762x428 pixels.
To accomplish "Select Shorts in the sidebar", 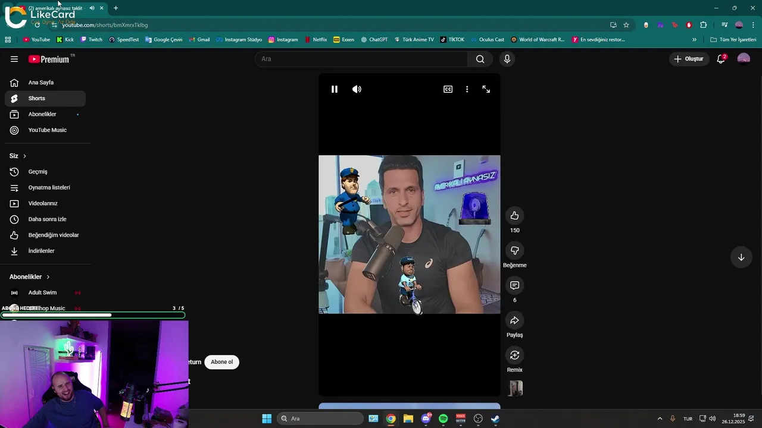I will [x=45, y=99].
